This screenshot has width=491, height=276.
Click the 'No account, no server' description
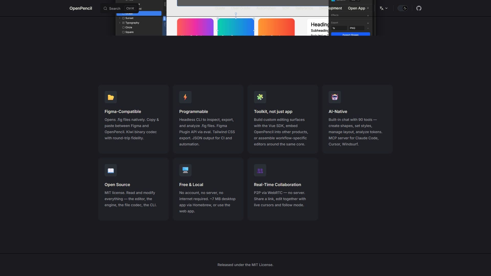(x=207, y=202)
